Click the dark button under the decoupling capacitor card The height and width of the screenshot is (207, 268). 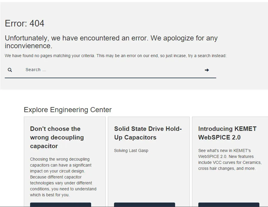pyautogui.click(x=60, y=205)
